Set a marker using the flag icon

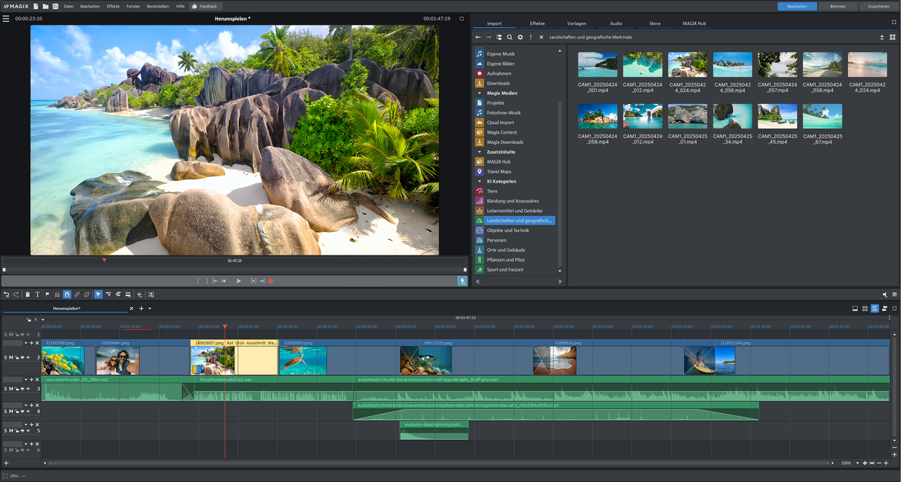click(47, 294)
